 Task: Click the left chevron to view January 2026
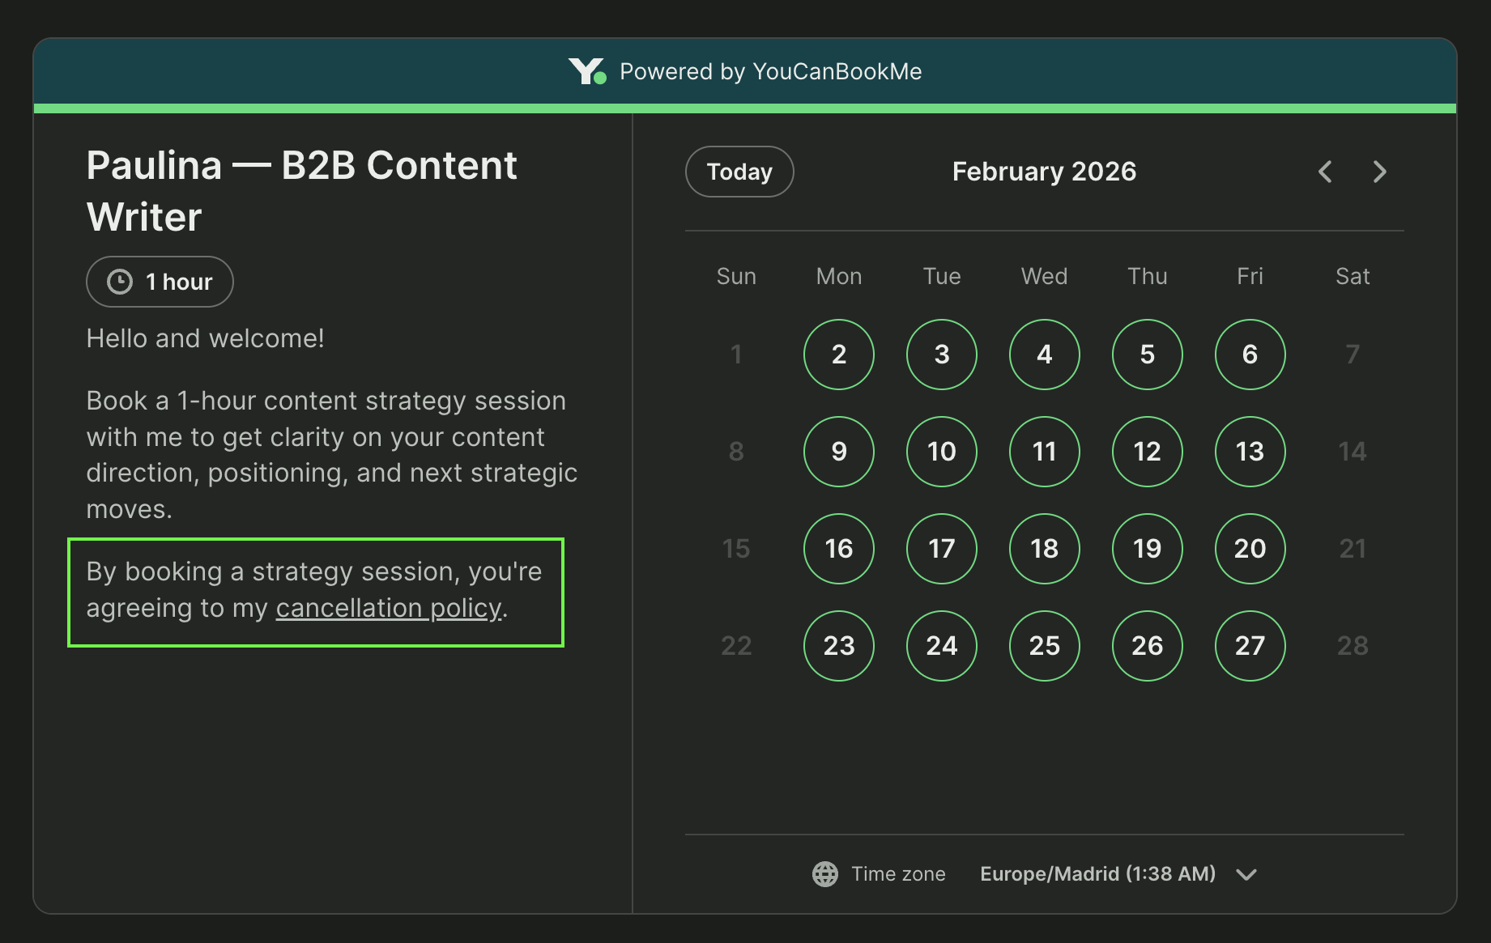1325,172
